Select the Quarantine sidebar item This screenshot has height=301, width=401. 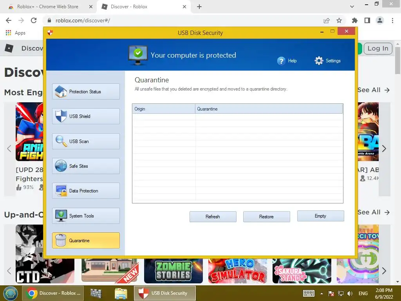click(86, 240)
